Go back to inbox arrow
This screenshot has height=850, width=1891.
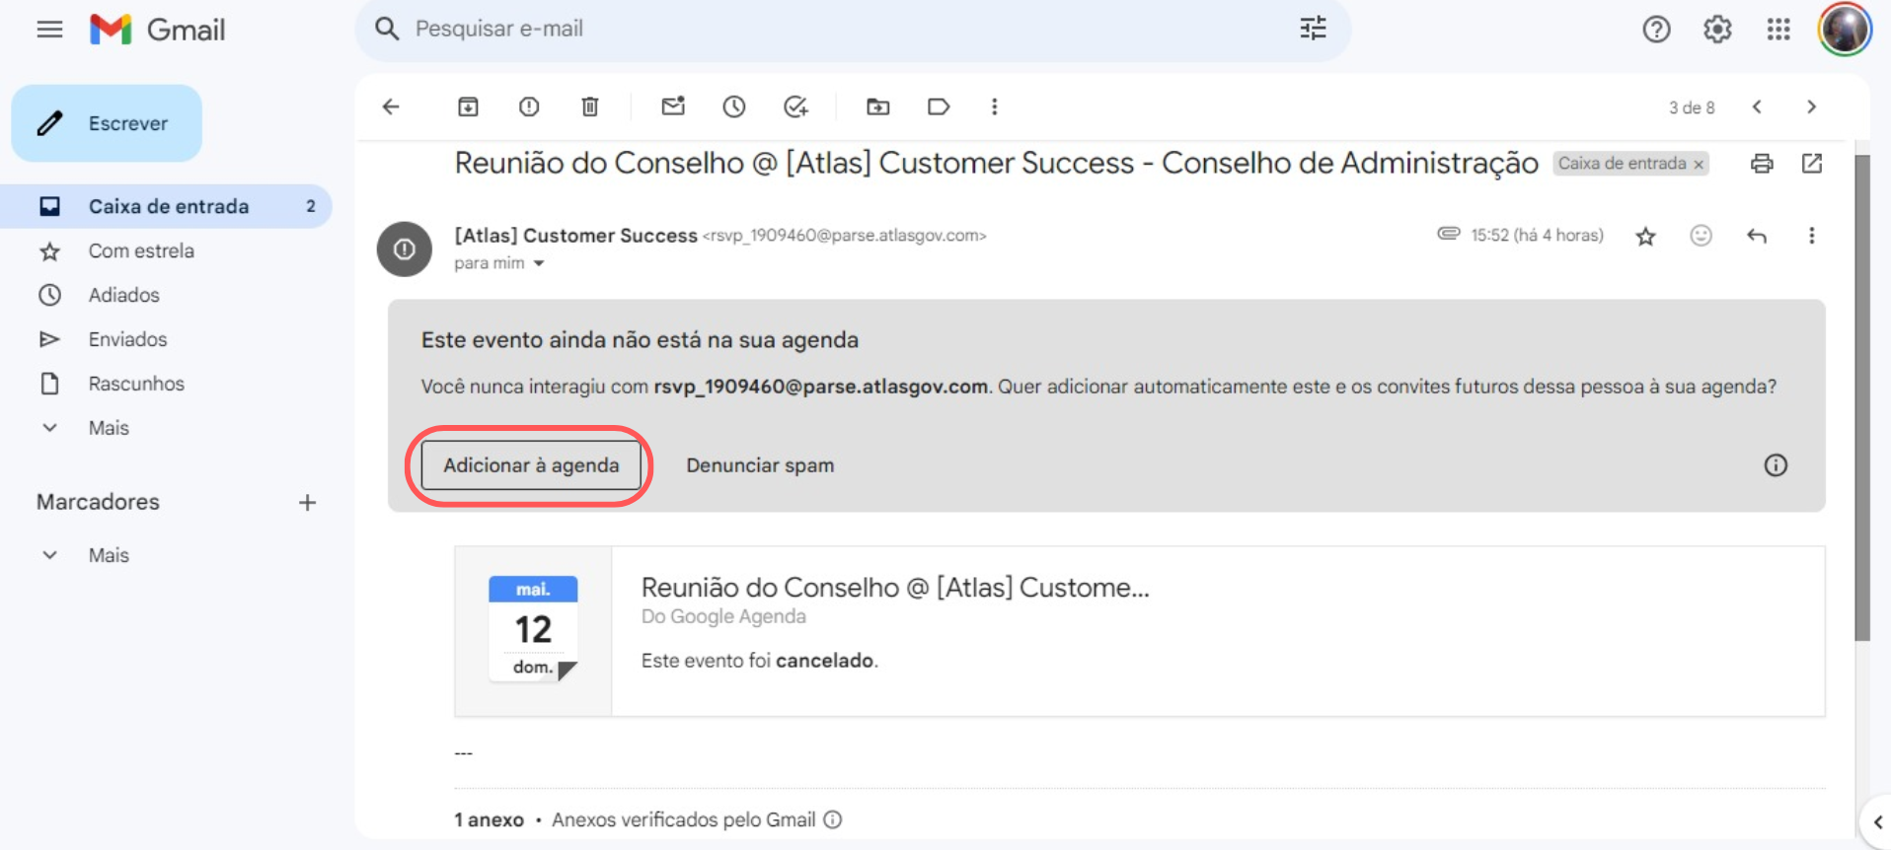pos(391,106)
